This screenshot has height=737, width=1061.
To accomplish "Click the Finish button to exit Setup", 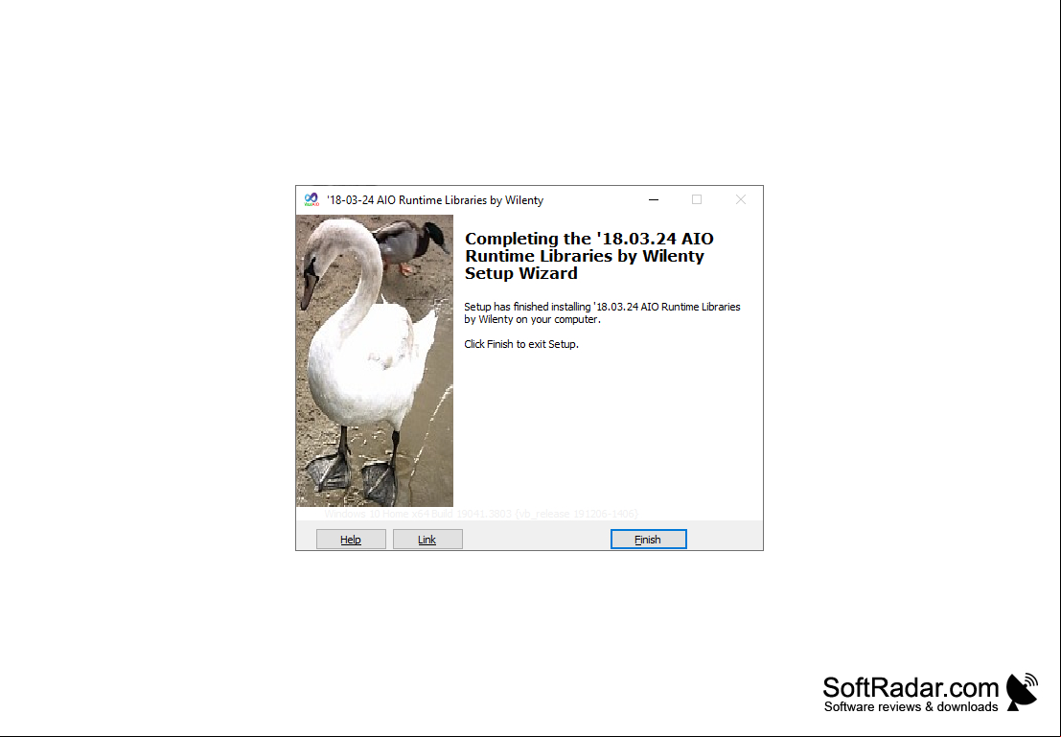I will (x=648, y=540).
